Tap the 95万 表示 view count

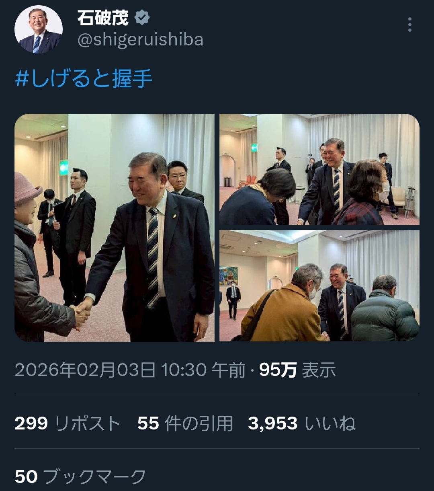tap(297, 370)
